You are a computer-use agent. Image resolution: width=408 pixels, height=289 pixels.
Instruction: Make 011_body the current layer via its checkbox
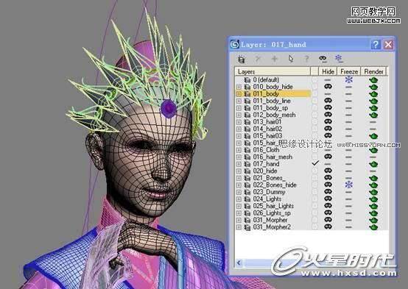pyautogui.click(x=315, y=93)
